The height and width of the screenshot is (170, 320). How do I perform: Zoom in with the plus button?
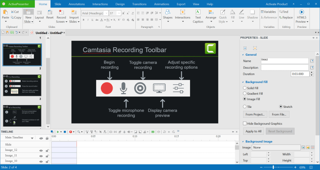(x=295, y=167)
